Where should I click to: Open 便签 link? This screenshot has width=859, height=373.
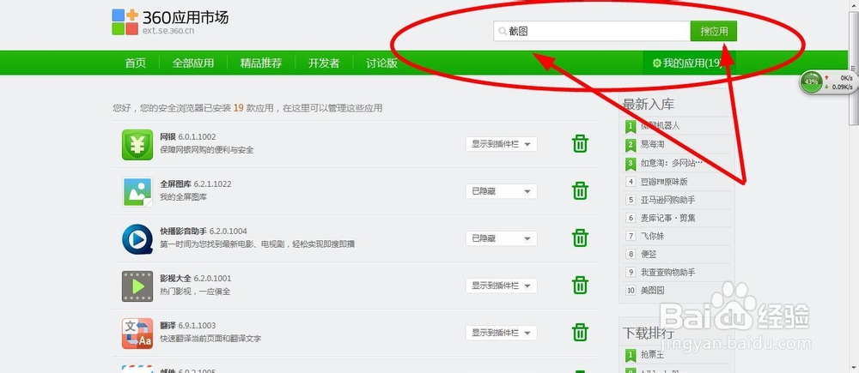[649, 255]
